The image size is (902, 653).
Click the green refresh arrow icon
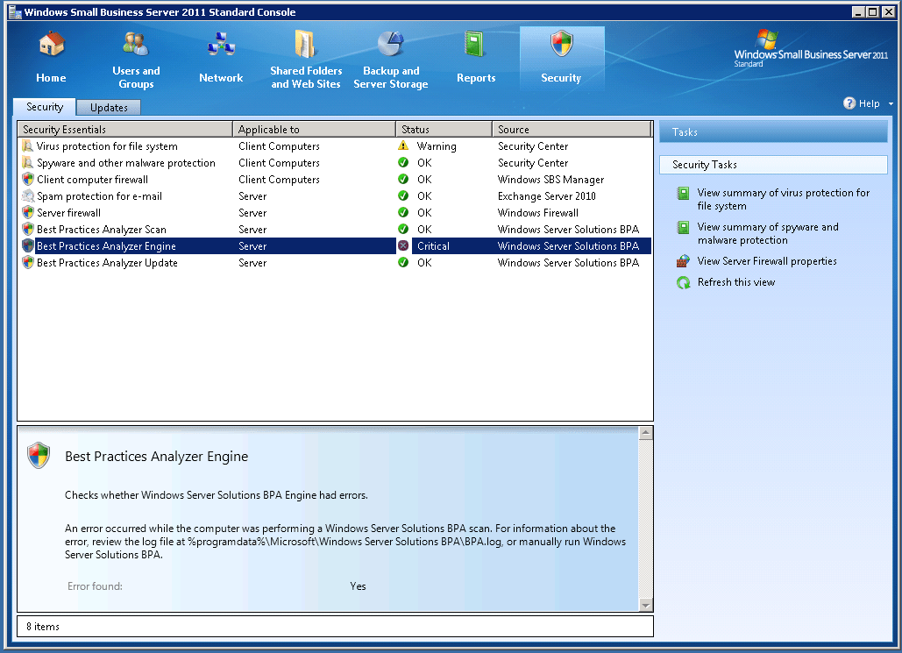pos(683,282)
